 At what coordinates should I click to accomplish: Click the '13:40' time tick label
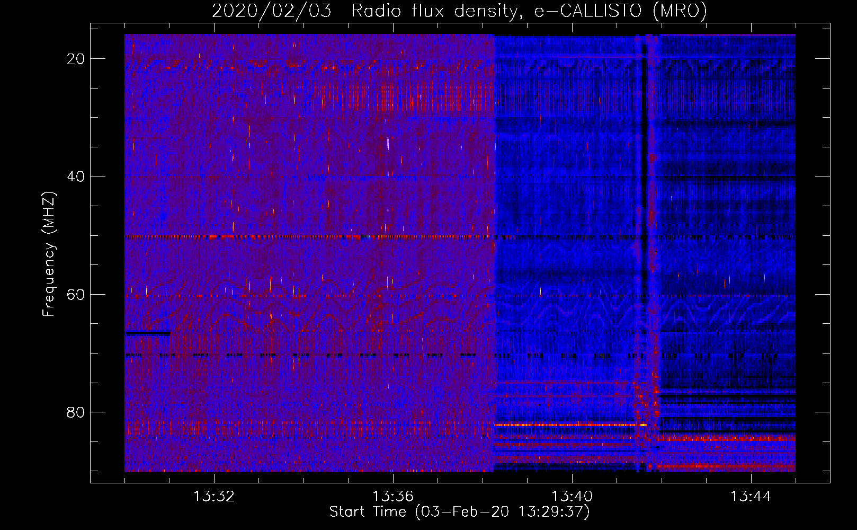click(572, 497)
